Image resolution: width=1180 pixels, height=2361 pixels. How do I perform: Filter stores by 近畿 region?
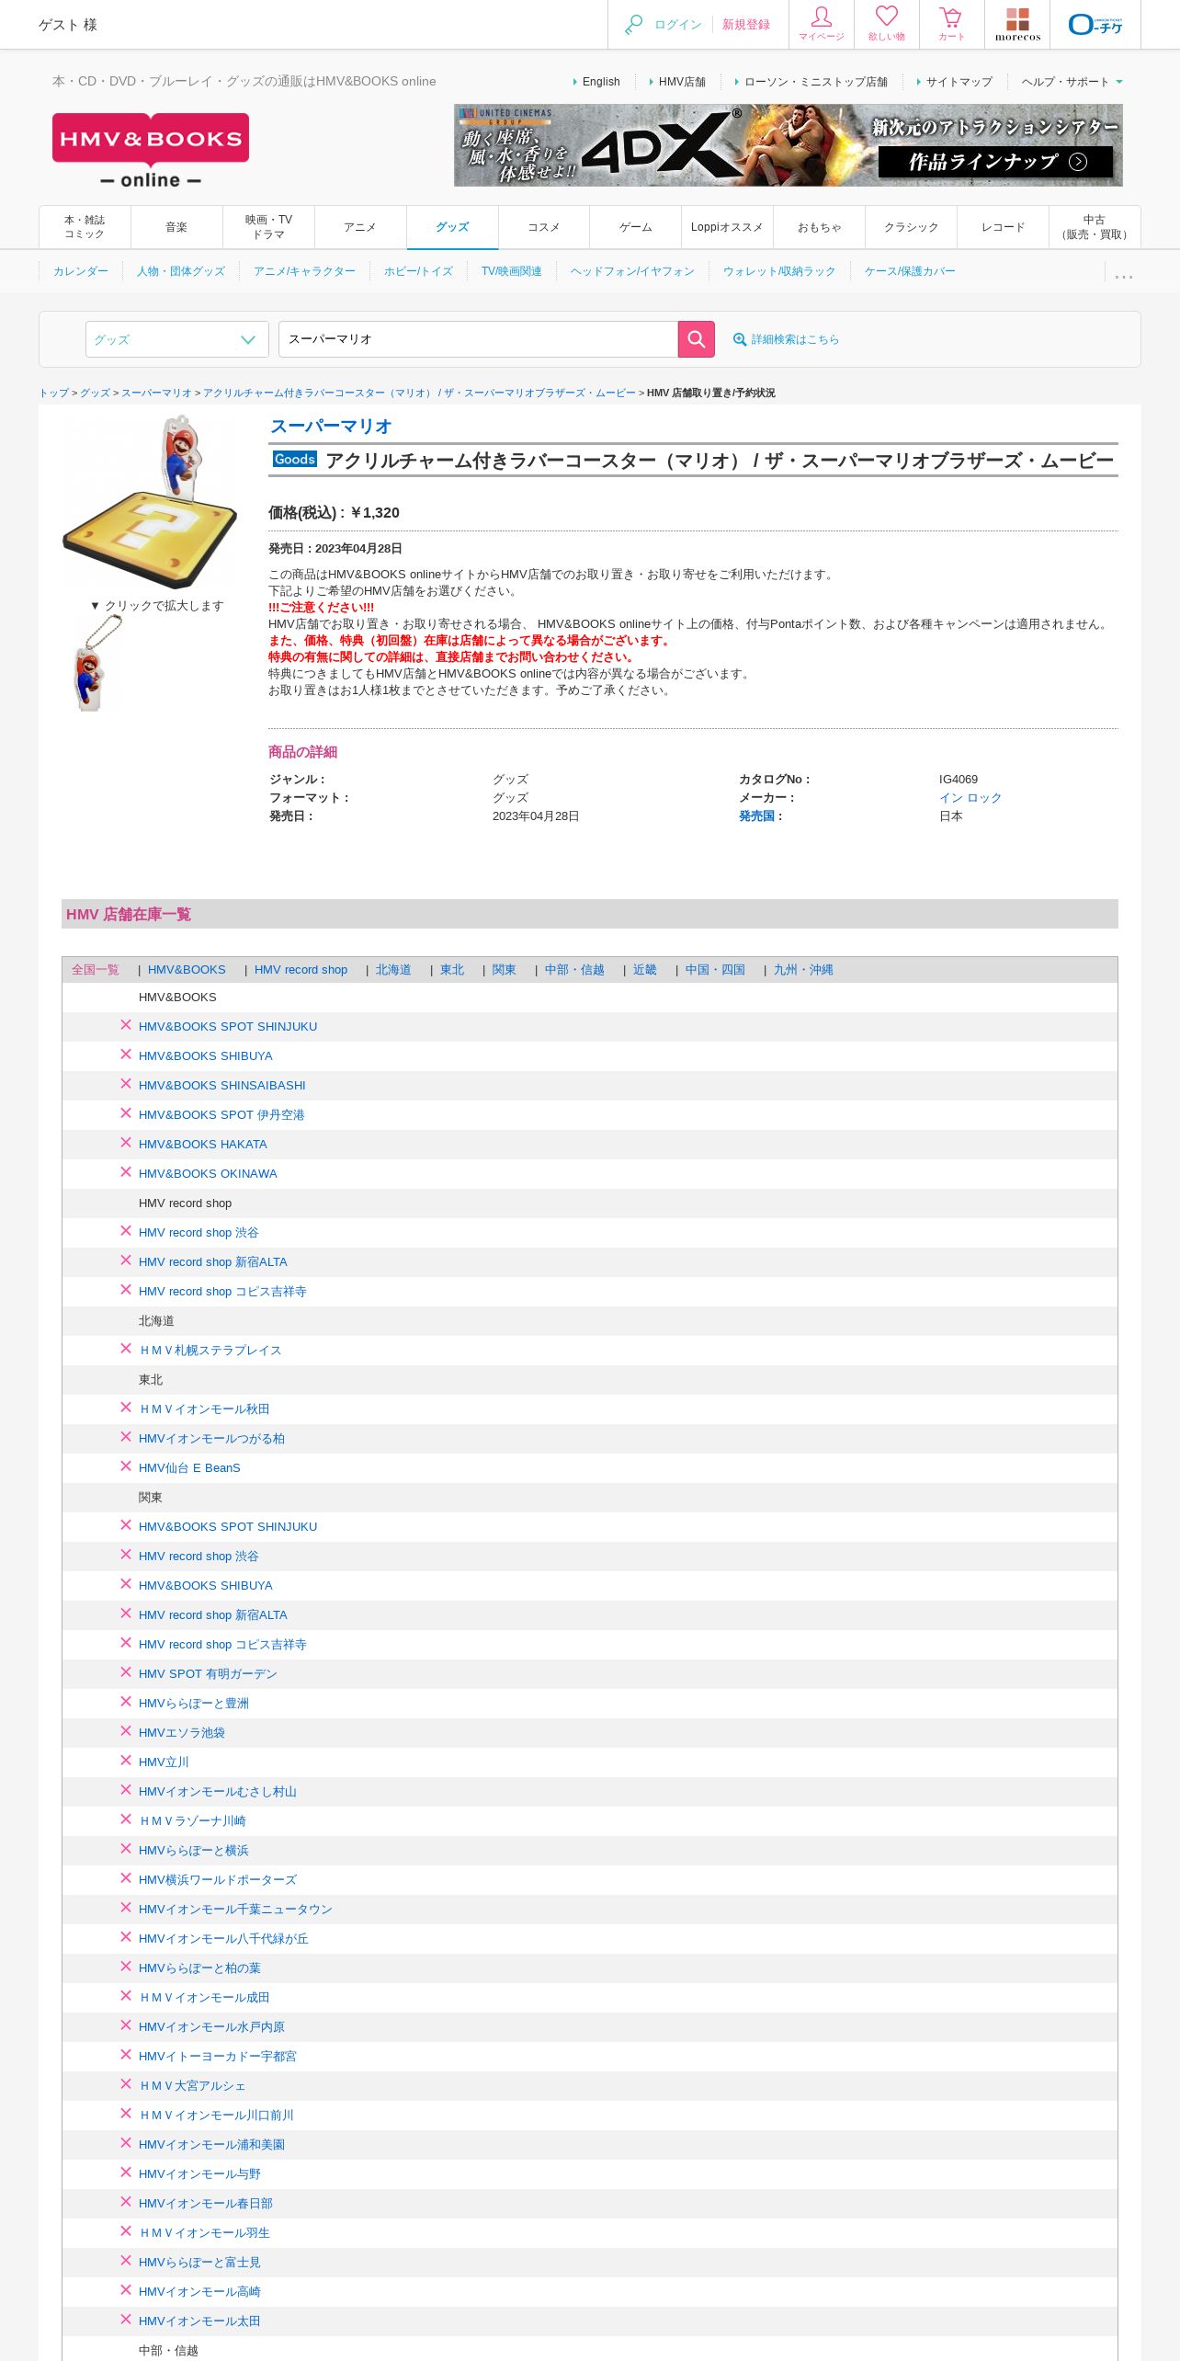coord(644,970)
